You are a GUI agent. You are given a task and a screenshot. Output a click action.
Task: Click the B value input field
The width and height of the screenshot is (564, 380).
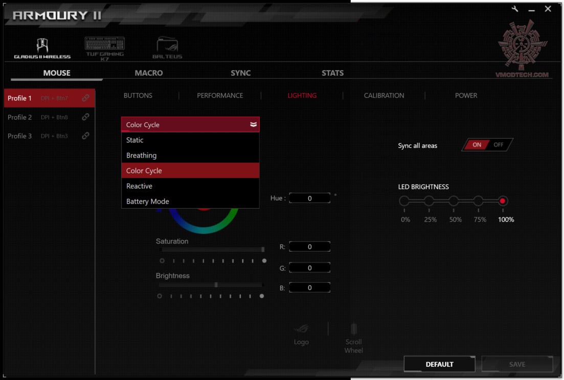click(x=309, y=287)
